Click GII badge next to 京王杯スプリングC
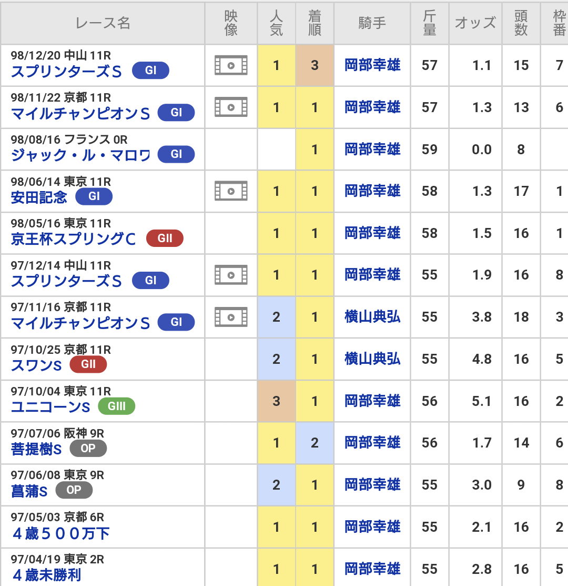The image size is (568, 586). pos(165,239)
